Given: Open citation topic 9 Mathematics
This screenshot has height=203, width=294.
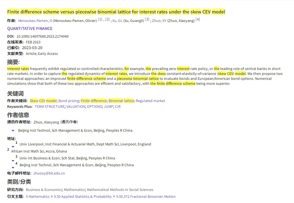Looking at the screenshot, I should coord(38,196).
